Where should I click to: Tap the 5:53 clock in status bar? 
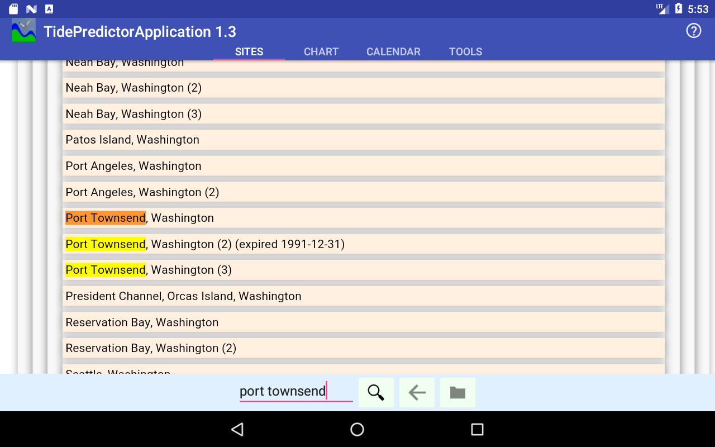(698, 9)
